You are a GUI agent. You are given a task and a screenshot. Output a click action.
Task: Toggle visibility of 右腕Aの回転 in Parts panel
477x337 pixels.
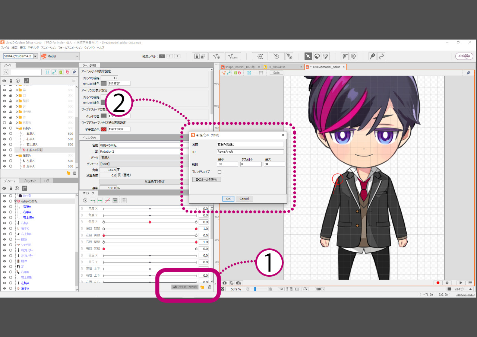pos(4,150)
